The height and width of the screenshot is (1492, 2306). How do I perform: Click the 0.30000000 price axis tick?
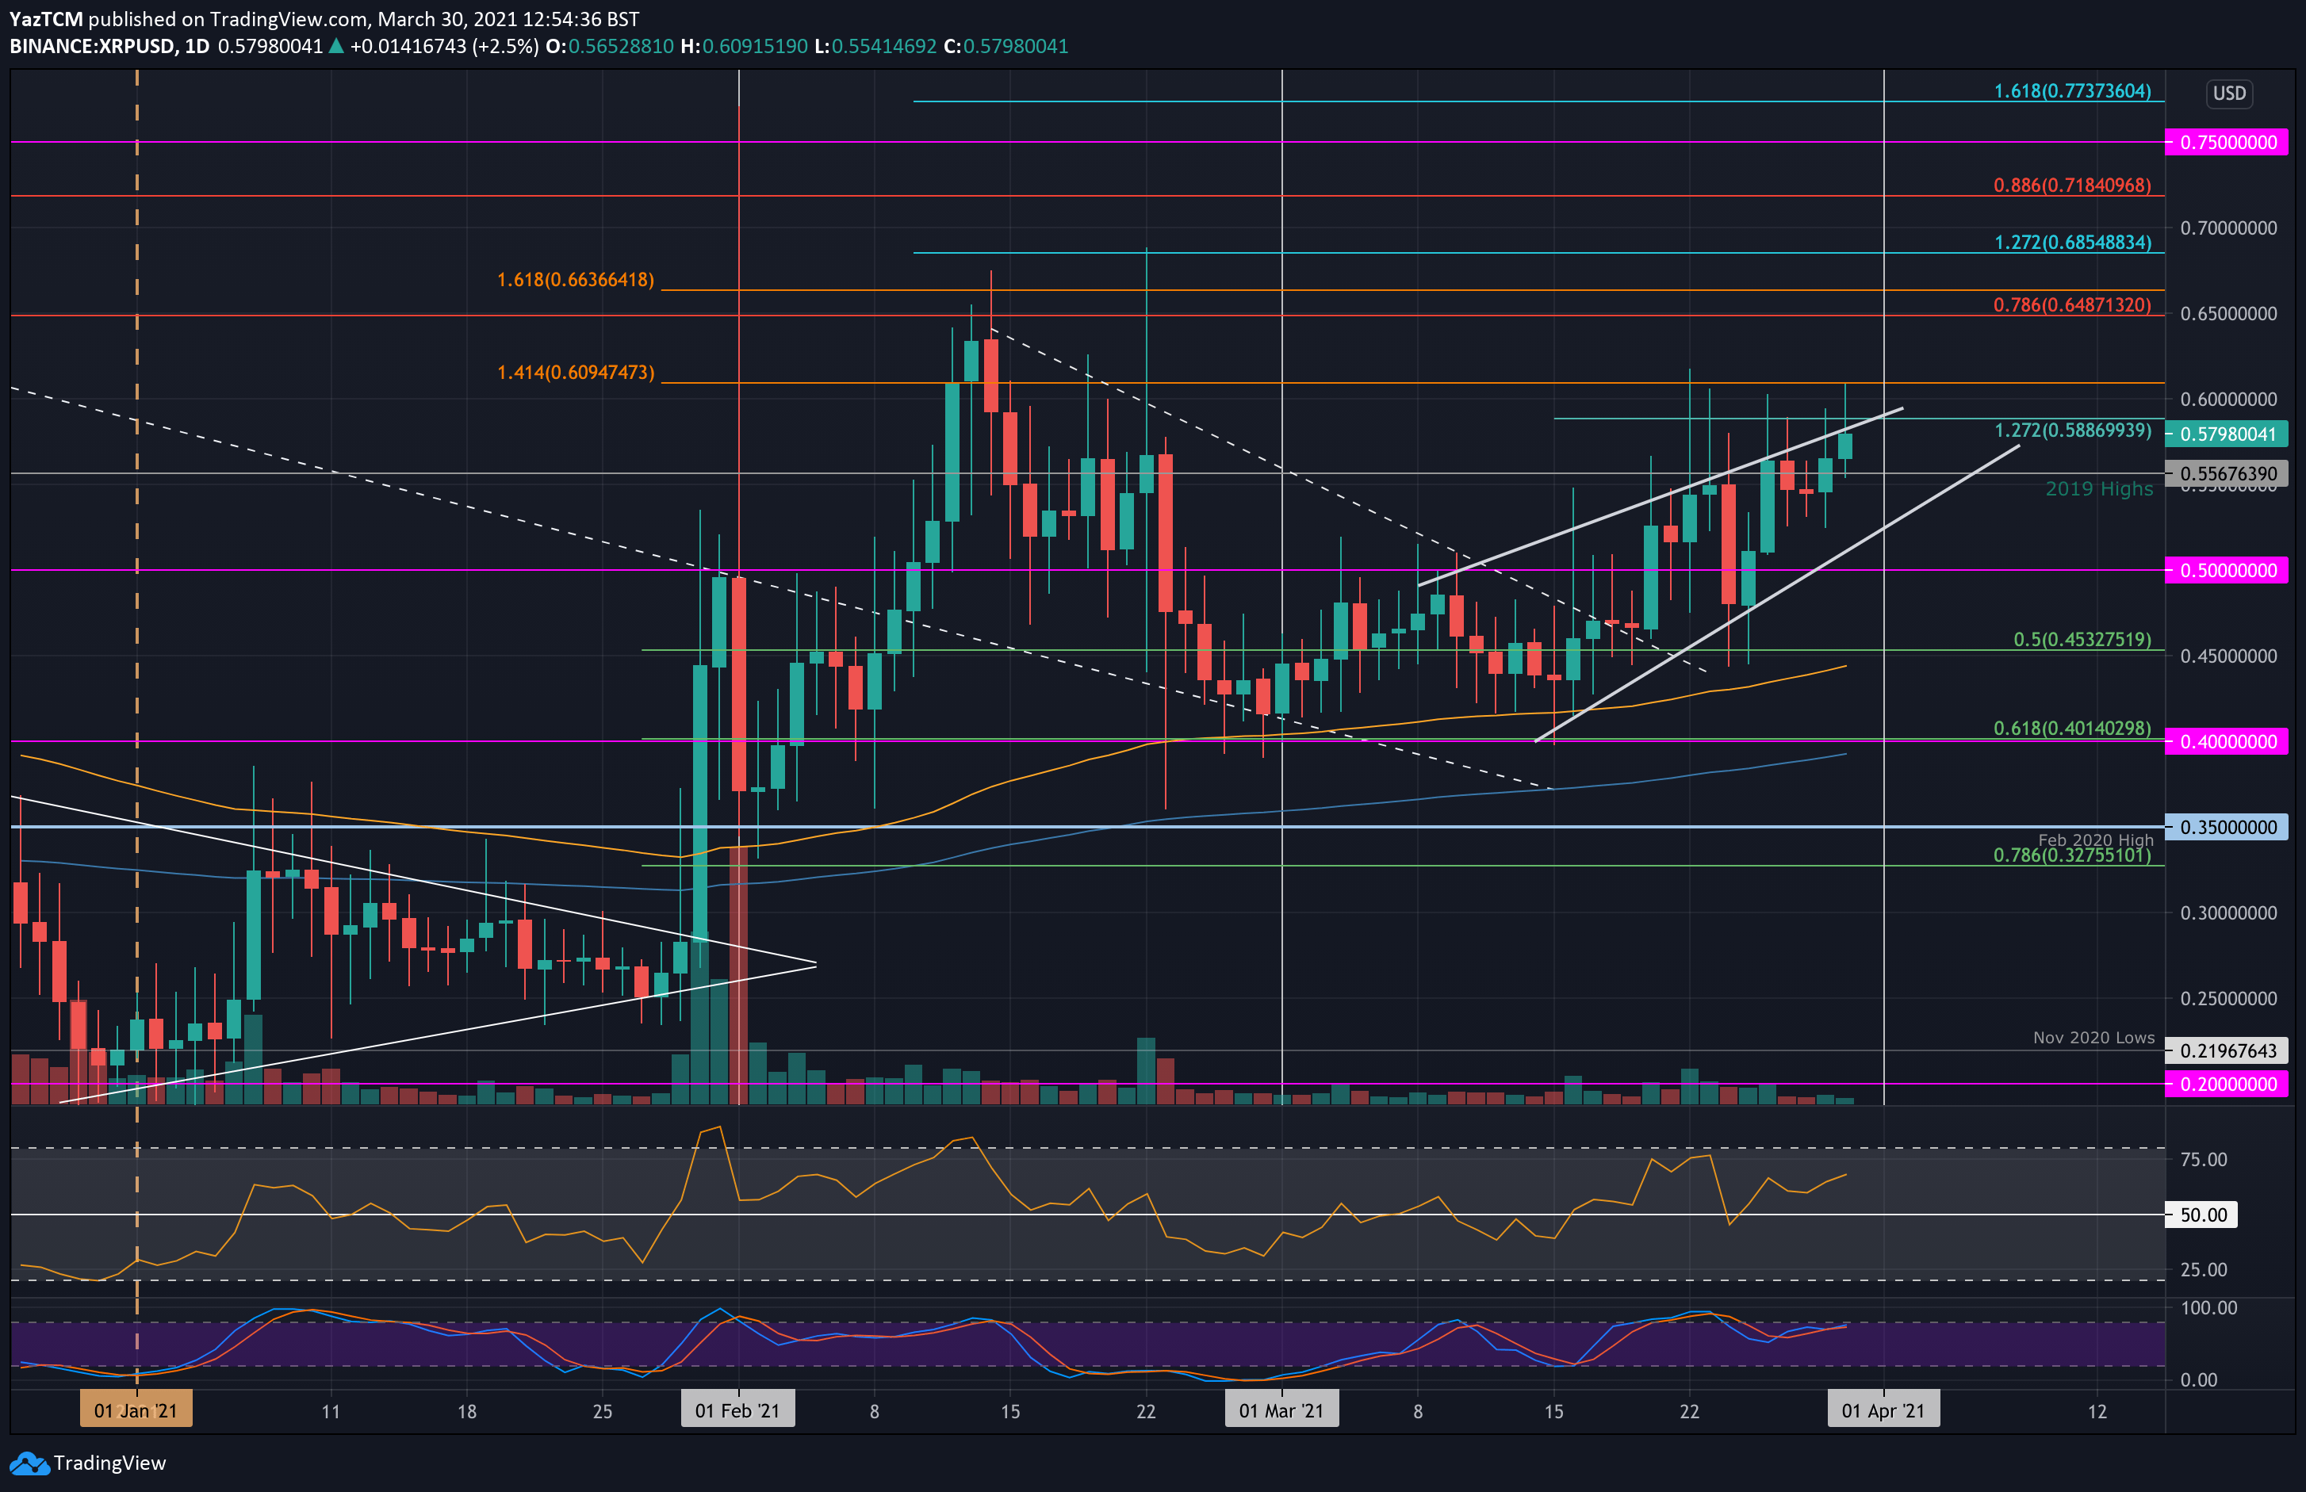2228,912
